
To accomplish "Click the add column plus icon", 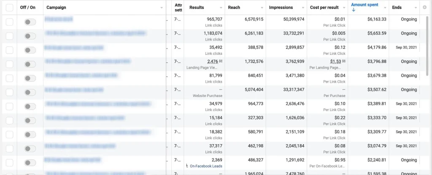I will coord(424,8).
